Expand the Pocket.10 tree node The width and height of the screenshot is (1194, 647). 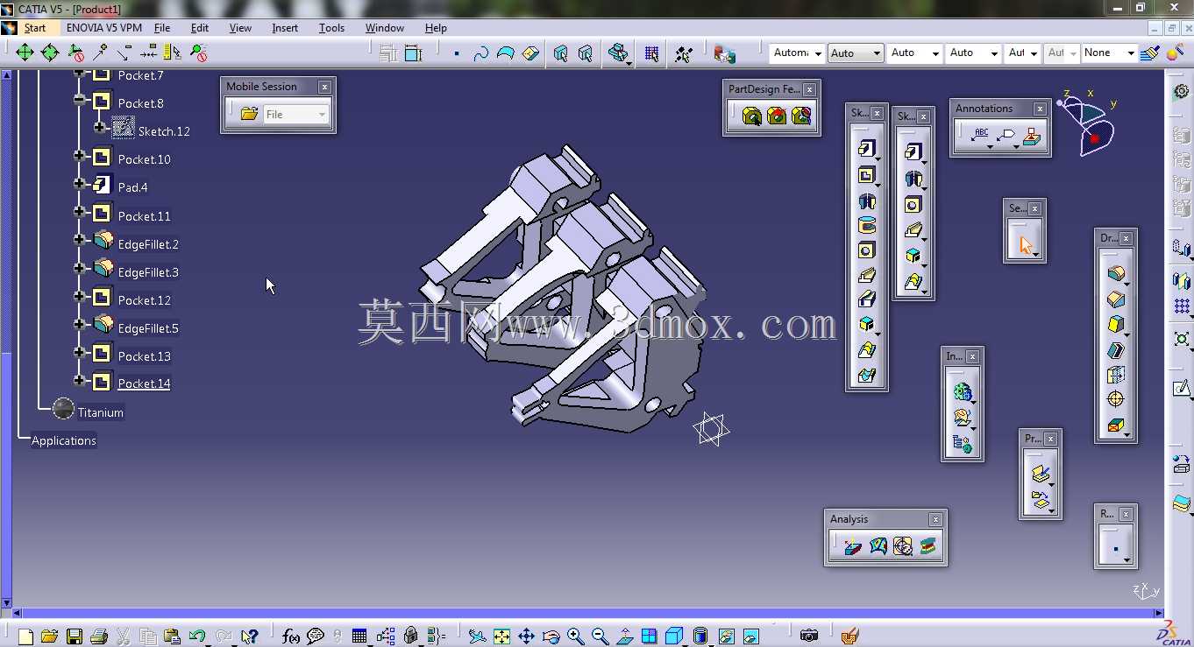[x=80, y=157]
